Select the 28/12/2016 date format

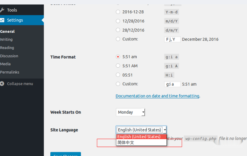coord(118,30)
